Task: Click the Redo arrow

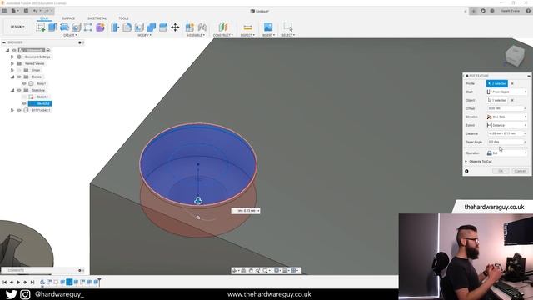Action: coord(47,11)
